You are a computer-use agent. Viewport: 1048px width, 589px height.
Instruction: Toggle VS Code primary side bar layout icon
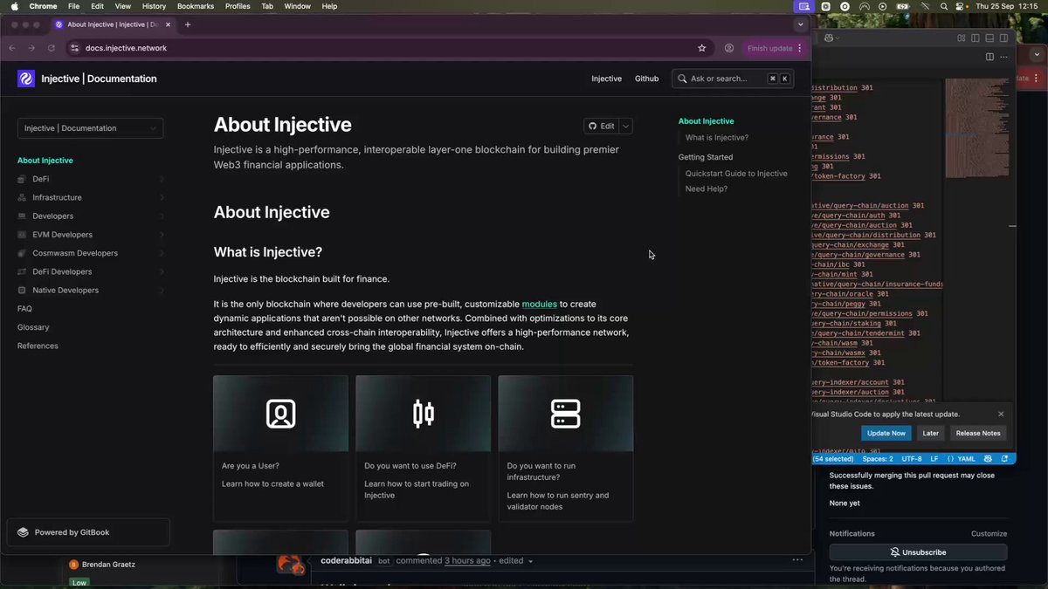[x=976, y=38]
